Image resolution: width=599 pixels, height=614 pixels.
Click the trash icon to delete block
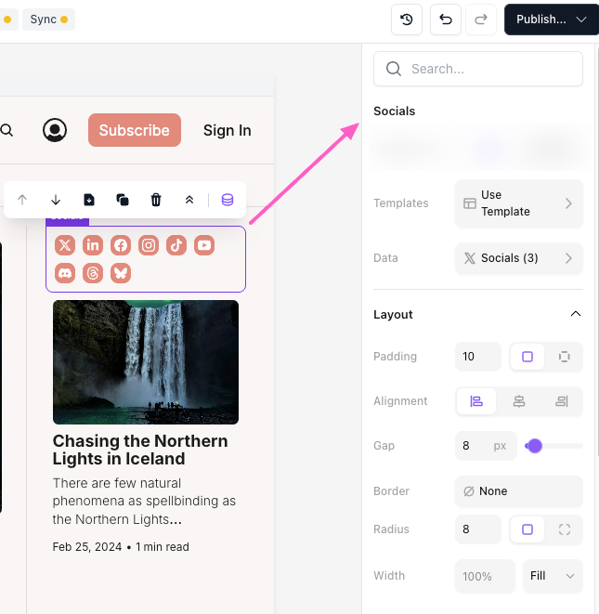[156, 200]
